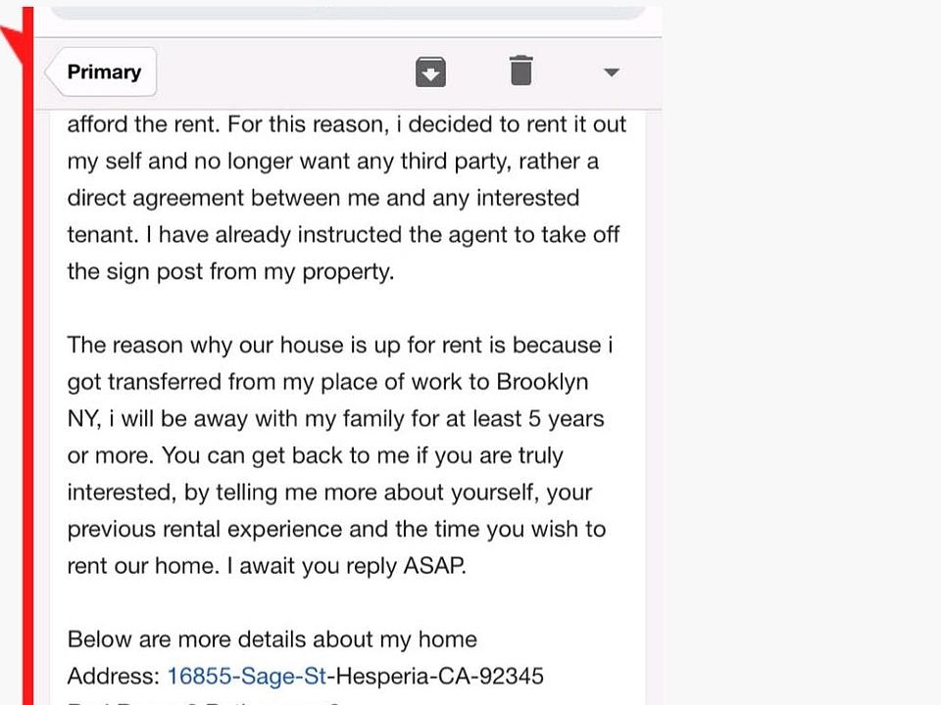Open the 16855-Sage-St address link
The height and width of the screenshot is (705, 941).
click(x=247, y=677)
